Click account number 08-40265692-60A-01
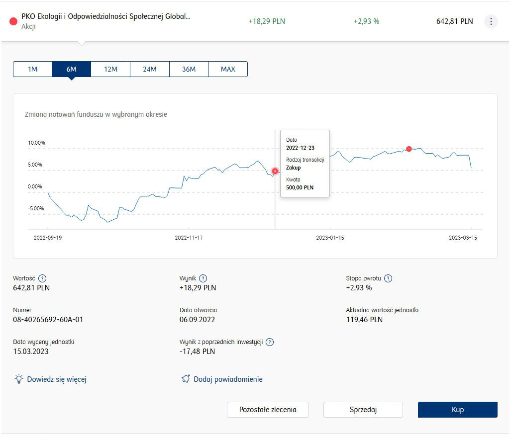Viewport: 511px width, 440px height. pos(48,320)
